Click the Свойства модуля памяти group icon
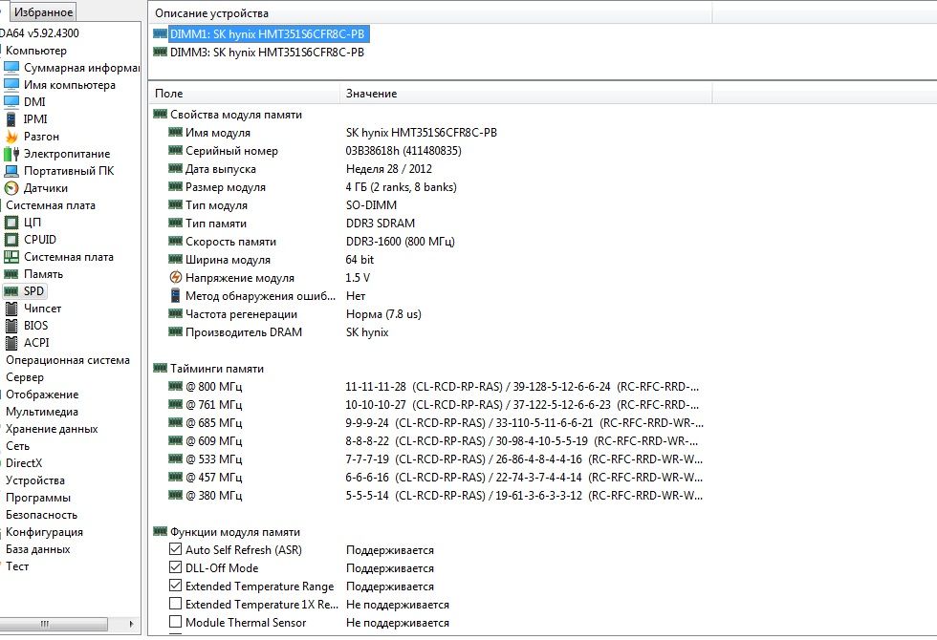 (161, 114)
